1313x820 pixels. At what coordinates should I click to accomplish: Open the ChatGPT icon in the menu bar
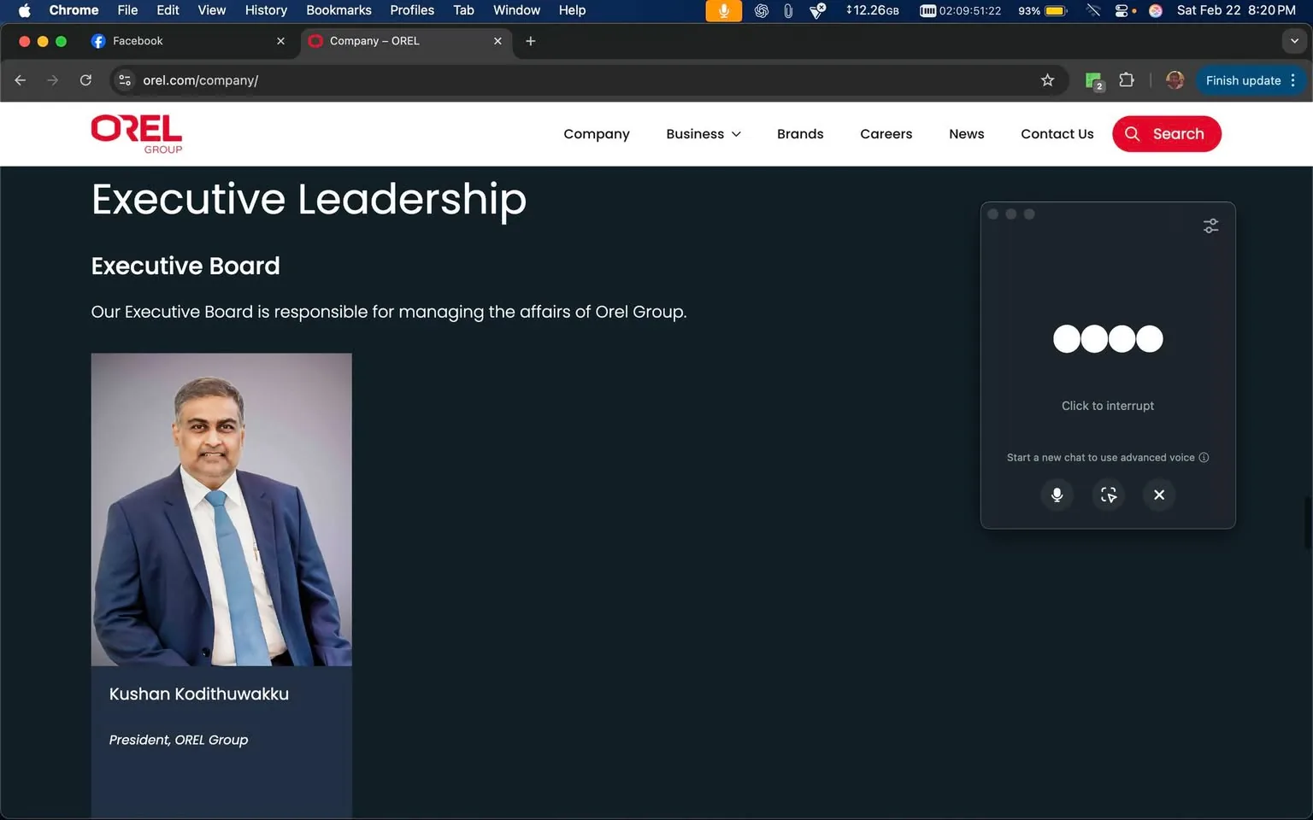pyautogui.click(x=762, y=11)
